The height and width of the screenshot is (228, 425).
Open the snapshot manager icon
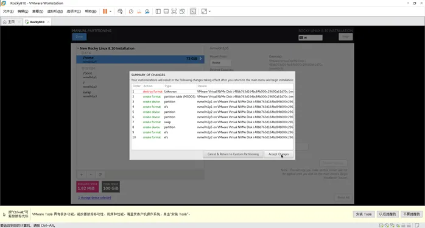coord(147,12)
